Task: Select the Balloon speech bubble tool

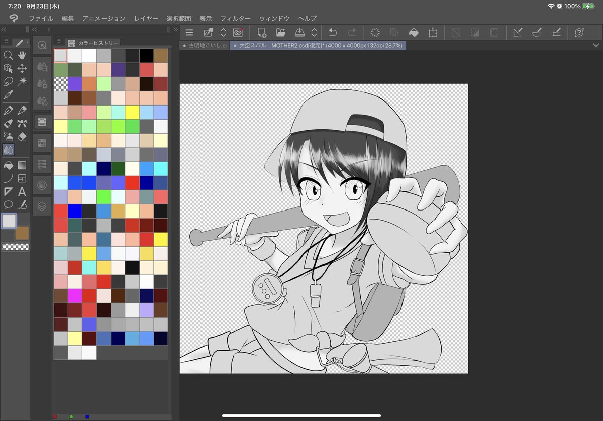Action: tap(8, 204)
